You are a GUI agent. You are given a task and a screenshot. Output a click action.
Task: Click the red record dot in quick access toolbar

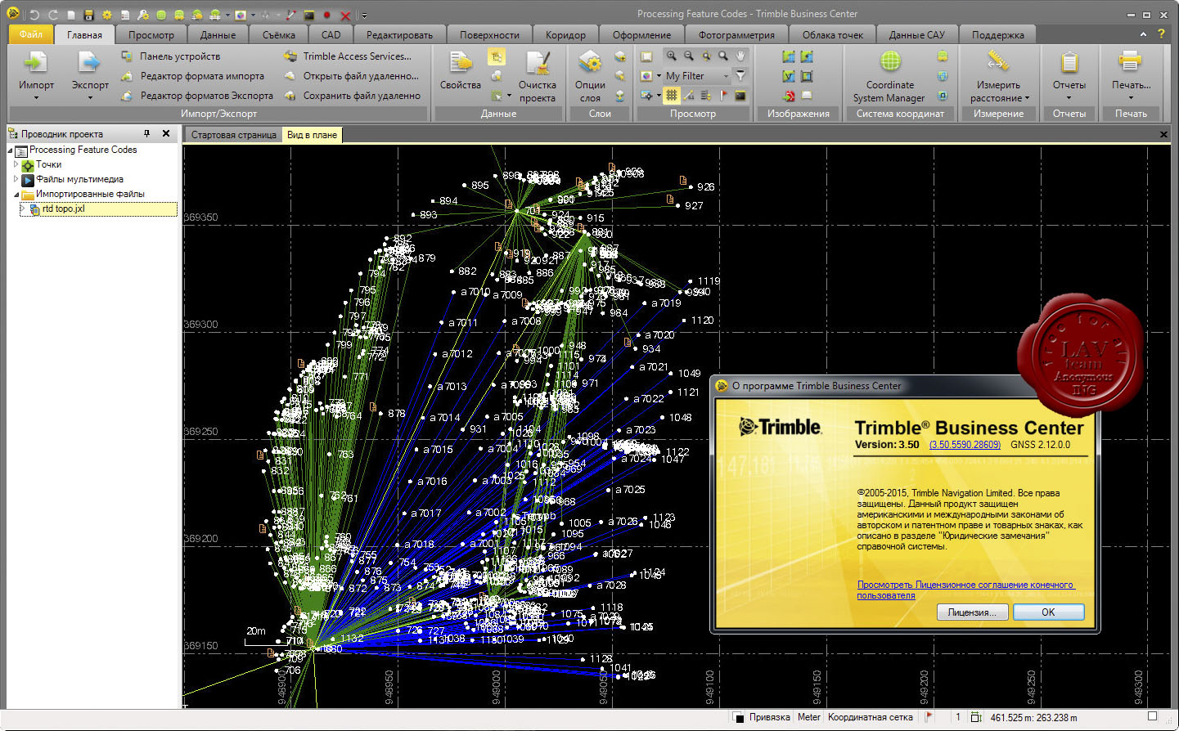click(327, 15)
